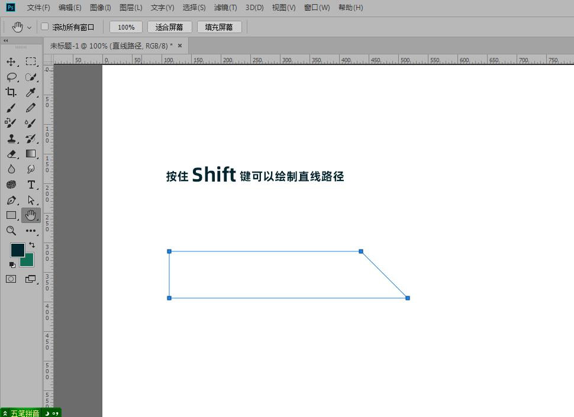
Task: Click the ruler origin corner box
Action: coord(49,59)
